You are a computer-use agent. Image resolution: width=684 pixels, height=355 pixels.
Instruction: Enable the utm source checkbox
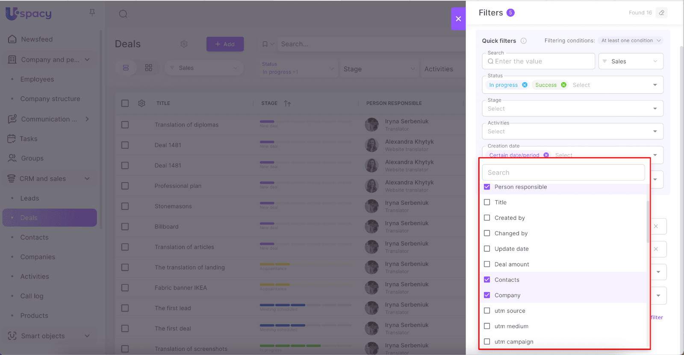(487, 311)
